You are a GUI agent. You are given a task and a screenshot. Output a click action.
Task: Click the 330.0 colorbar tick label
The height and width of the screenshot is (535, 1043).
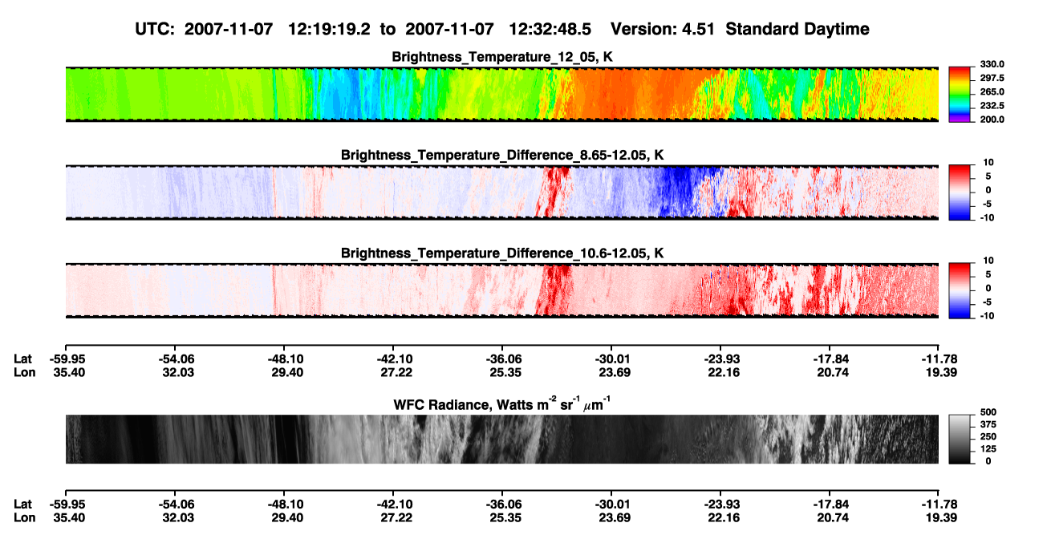point(992,64)
